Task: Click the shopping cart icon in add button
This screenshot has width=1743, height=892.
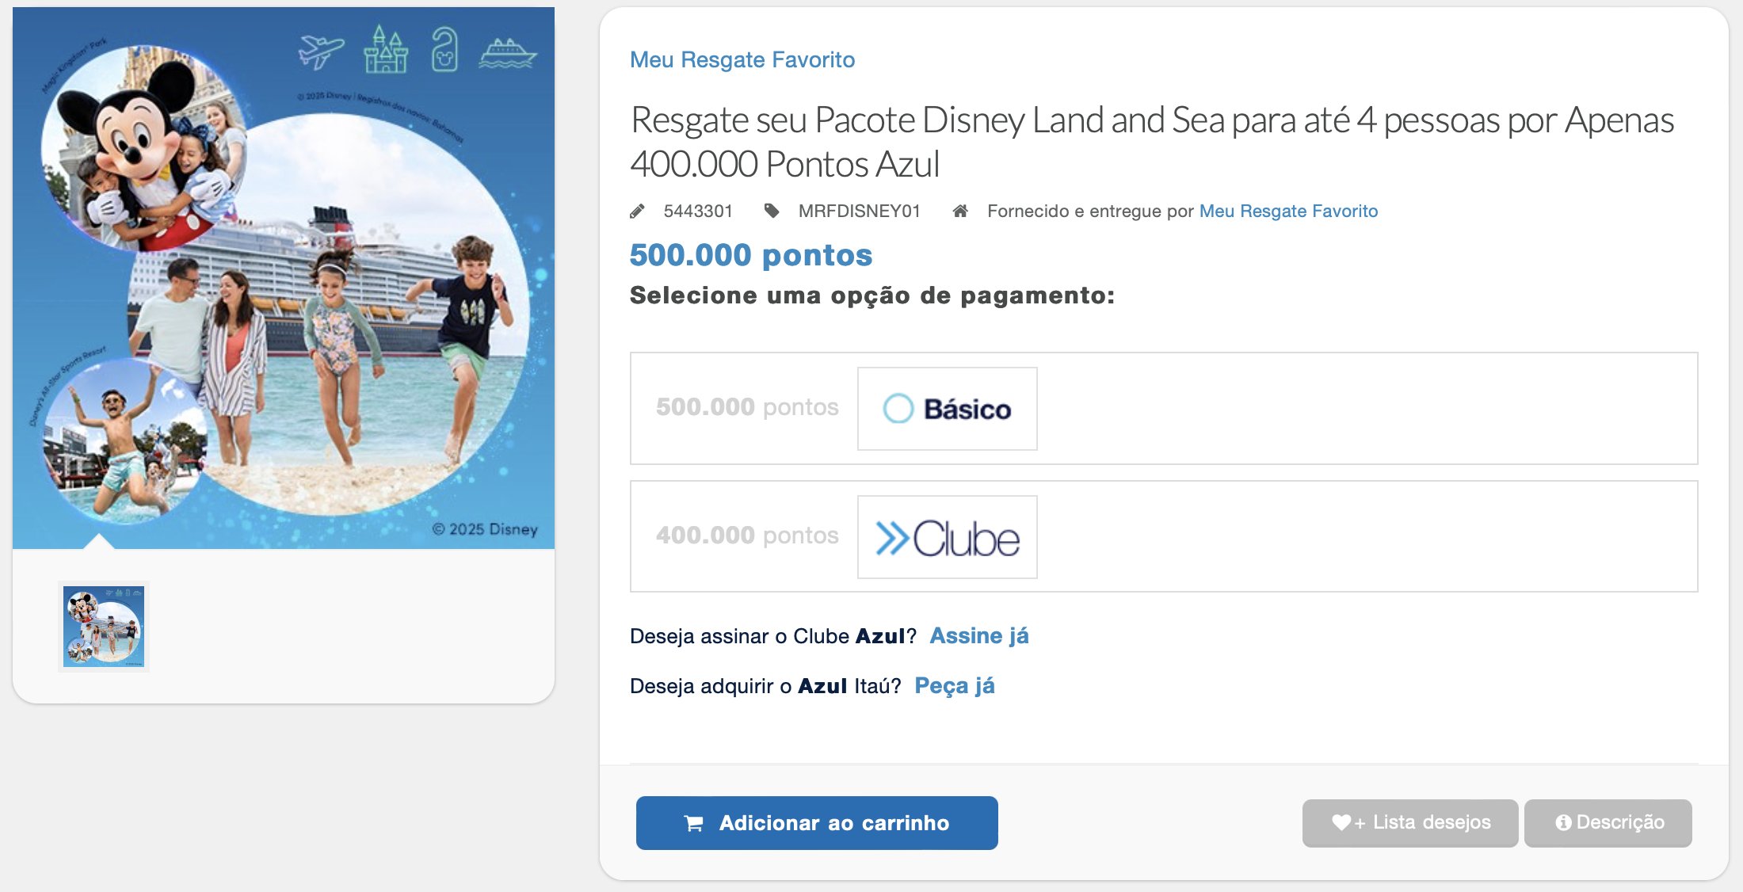Action: 693,824
